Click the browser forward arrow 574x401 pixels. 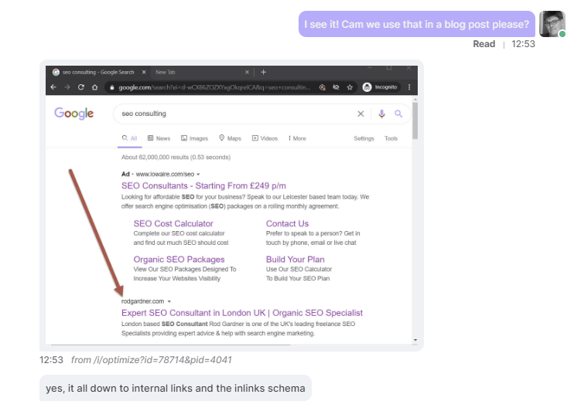click(x=67, y=87)
